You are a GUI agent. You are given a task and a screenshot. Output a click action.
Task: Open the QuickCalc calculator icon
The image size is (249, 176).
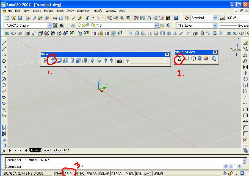click(x=168, y=18)
